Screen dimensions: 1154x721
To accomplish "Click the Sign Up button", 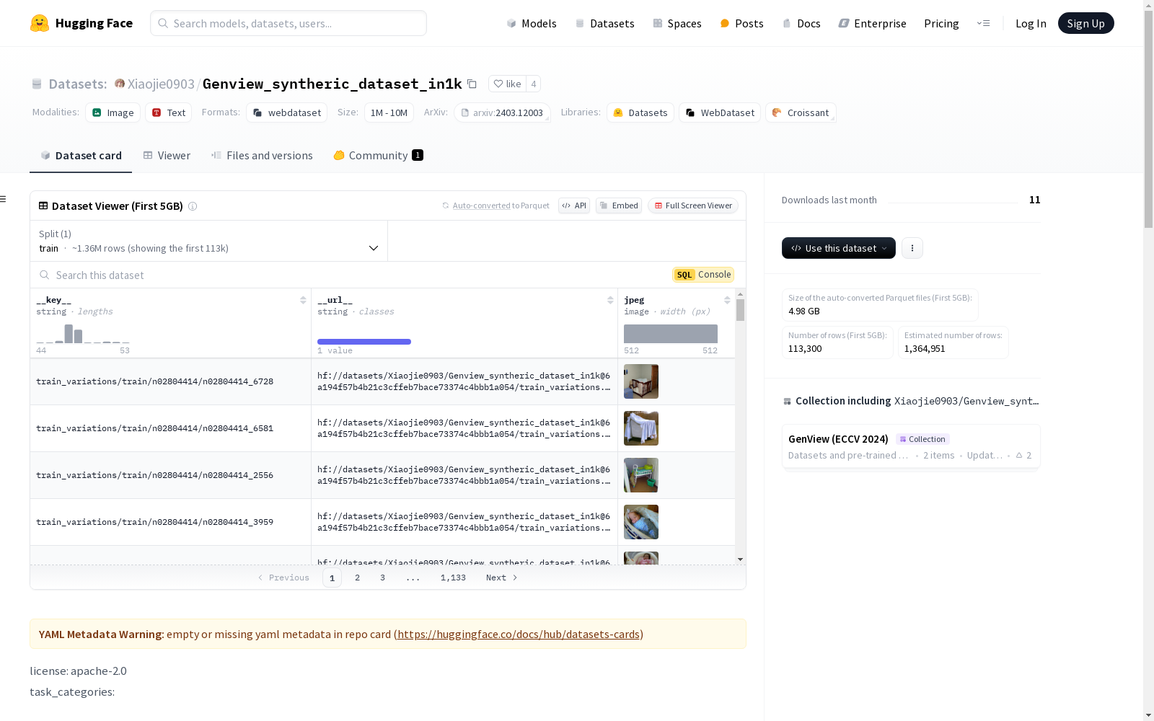I will (1085, 23).
